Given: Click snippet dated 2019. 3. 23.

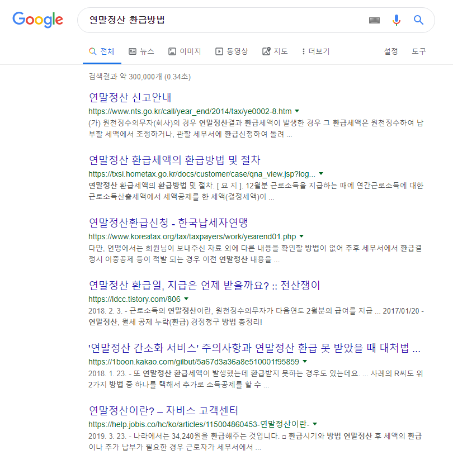Looking at the screenshot, I should [255, 442].
